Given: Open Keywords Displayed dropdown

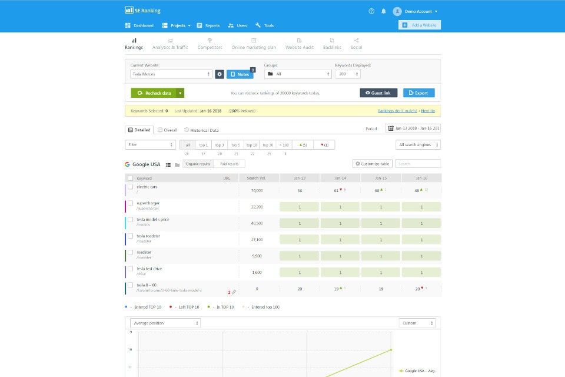Looking at the screenshot, I should (x=348, y=74).
